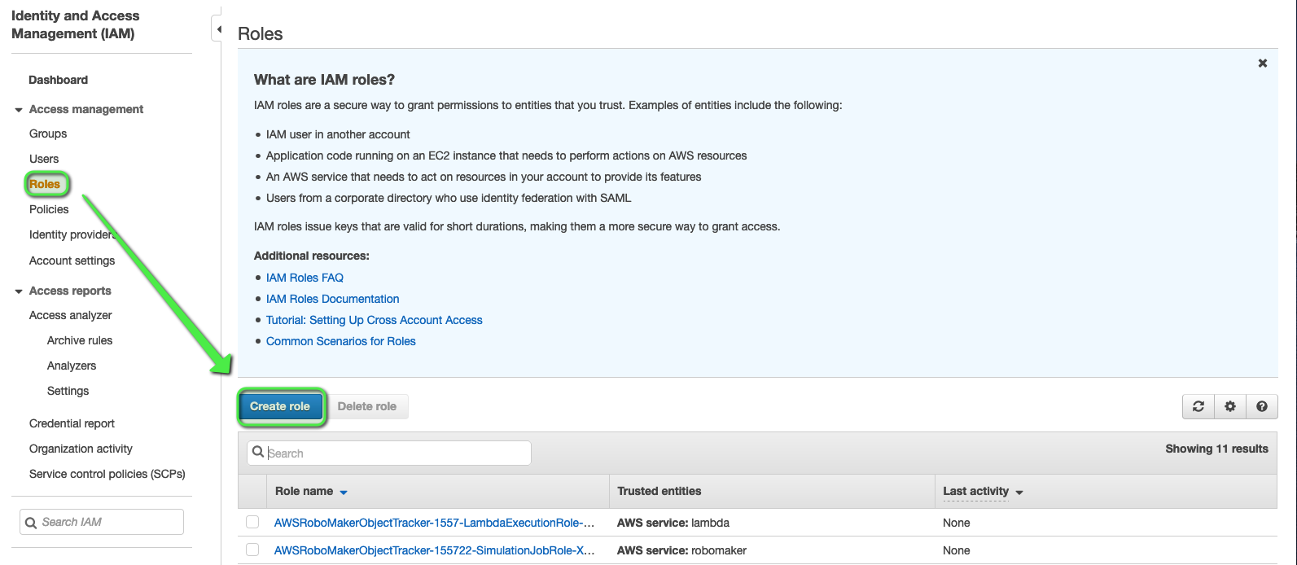Open Roles in sidebar
Image resolution: width=1297 pixels, height=565 pixels.
46,184
